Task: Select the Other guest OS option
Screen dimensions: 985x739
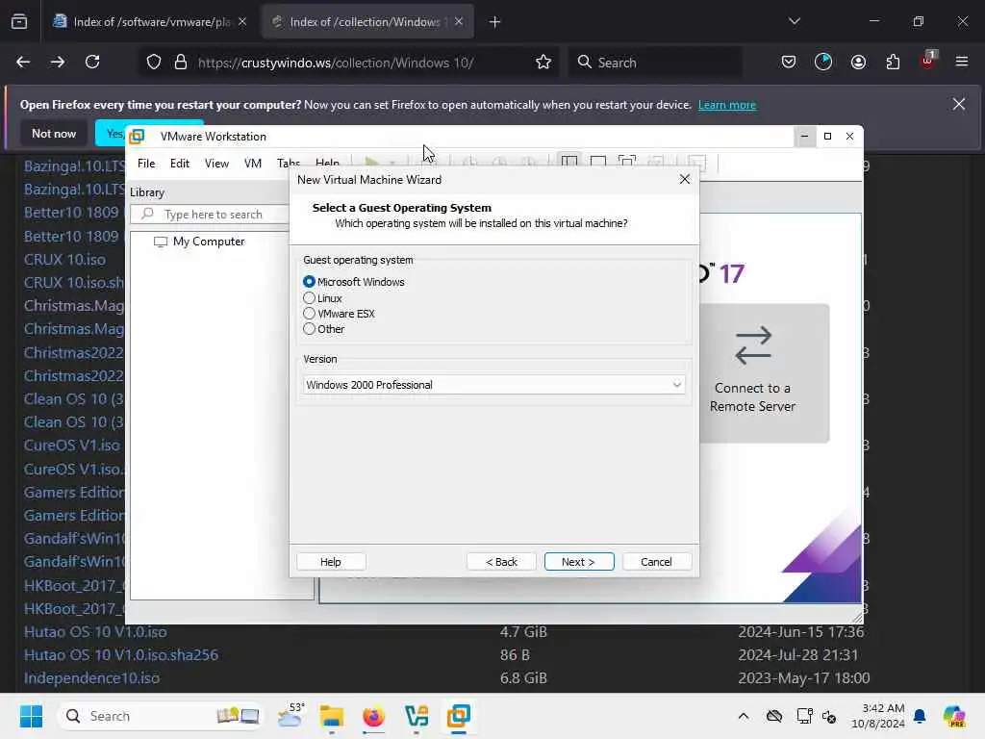Action: tap(309, 329)
